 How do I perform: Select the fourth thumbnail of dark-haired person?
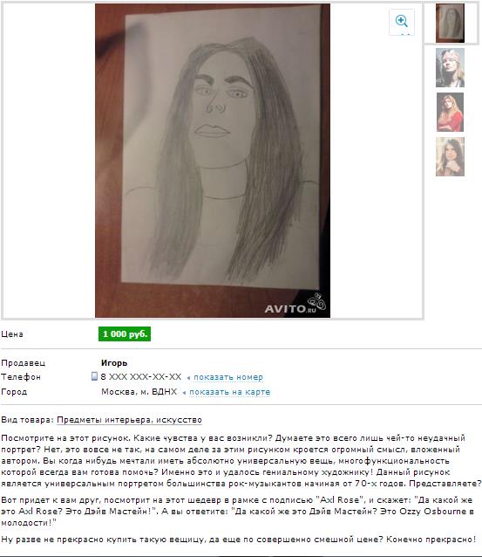(450, 156)
